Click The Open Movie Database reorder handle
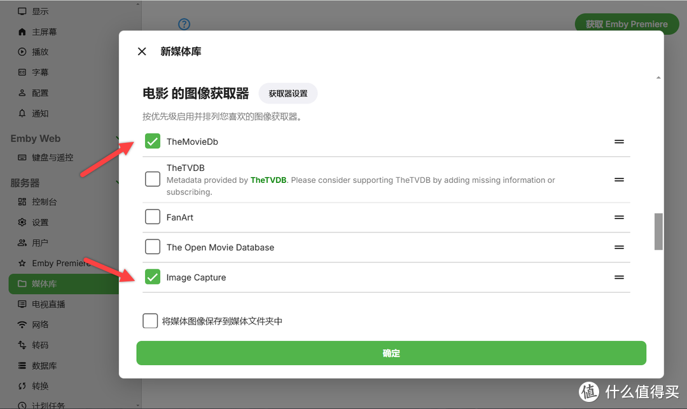The width and height of the screenshot is (687, 409). pyautogui.click(x=619, y=247)
